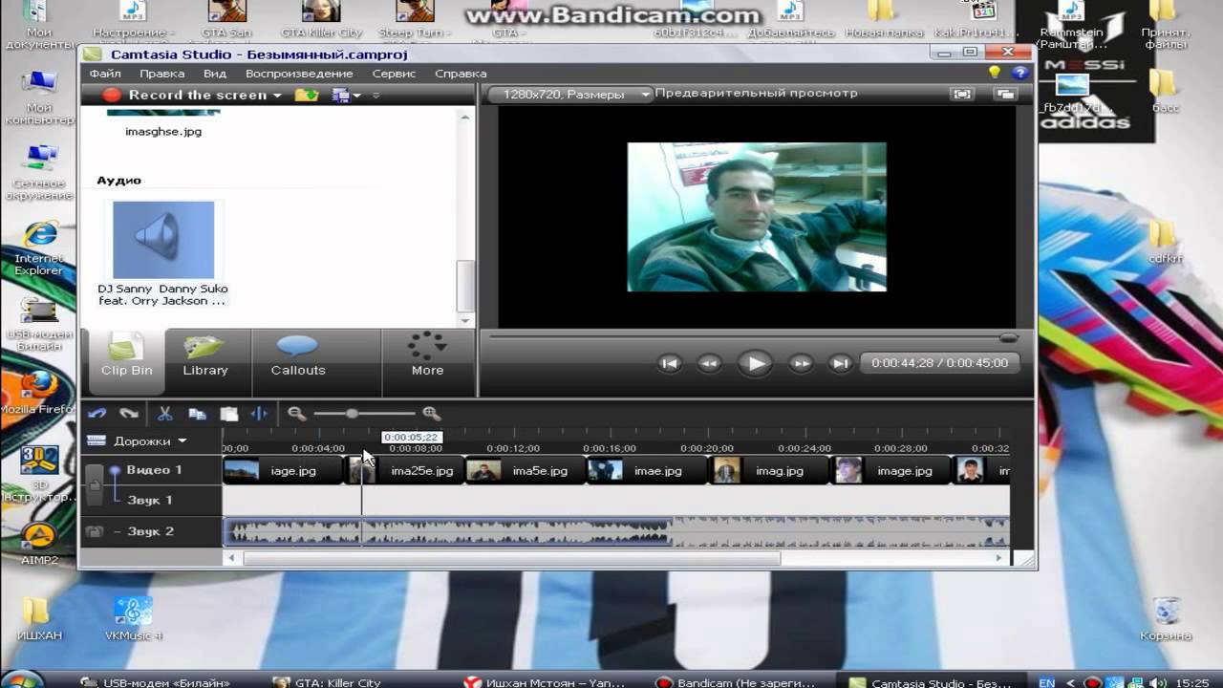Viewport: 1223px width, 688px height.
Task: Open the Produce and share icon
Action: pyautogui.click(x=340, y=95)
